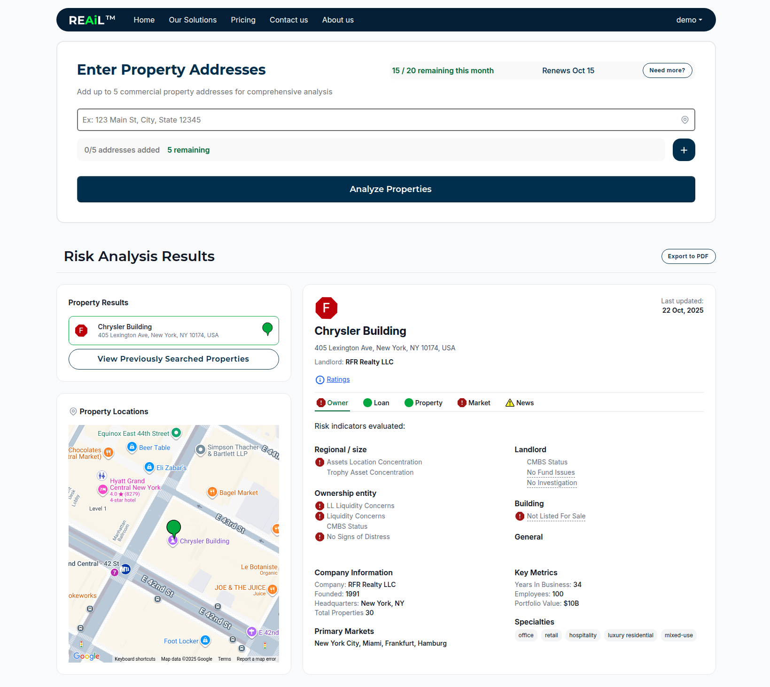Open Pricing in the navigation bar
Screen dimensions: 770x687
pyautogui.click(x=243, y=20)
